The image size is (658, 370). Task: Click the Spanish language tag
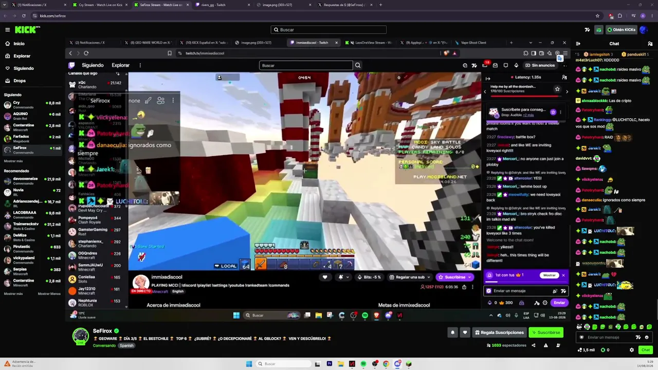(126, 345)
